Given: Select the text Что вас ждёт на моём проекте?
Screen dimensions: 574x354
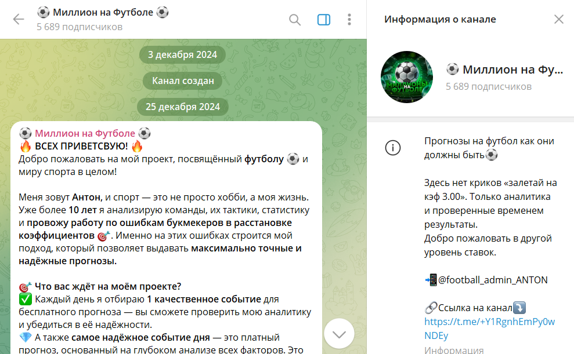Looking at the screenshot, I should coord(108,286).
